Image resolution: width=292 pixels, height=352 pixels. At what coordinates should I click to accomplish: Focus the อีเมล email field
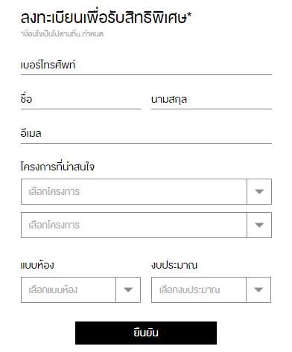coord(146,134)
